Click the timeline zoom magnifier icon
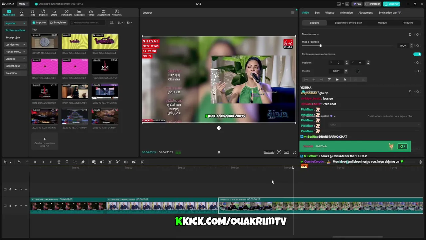 420,162
